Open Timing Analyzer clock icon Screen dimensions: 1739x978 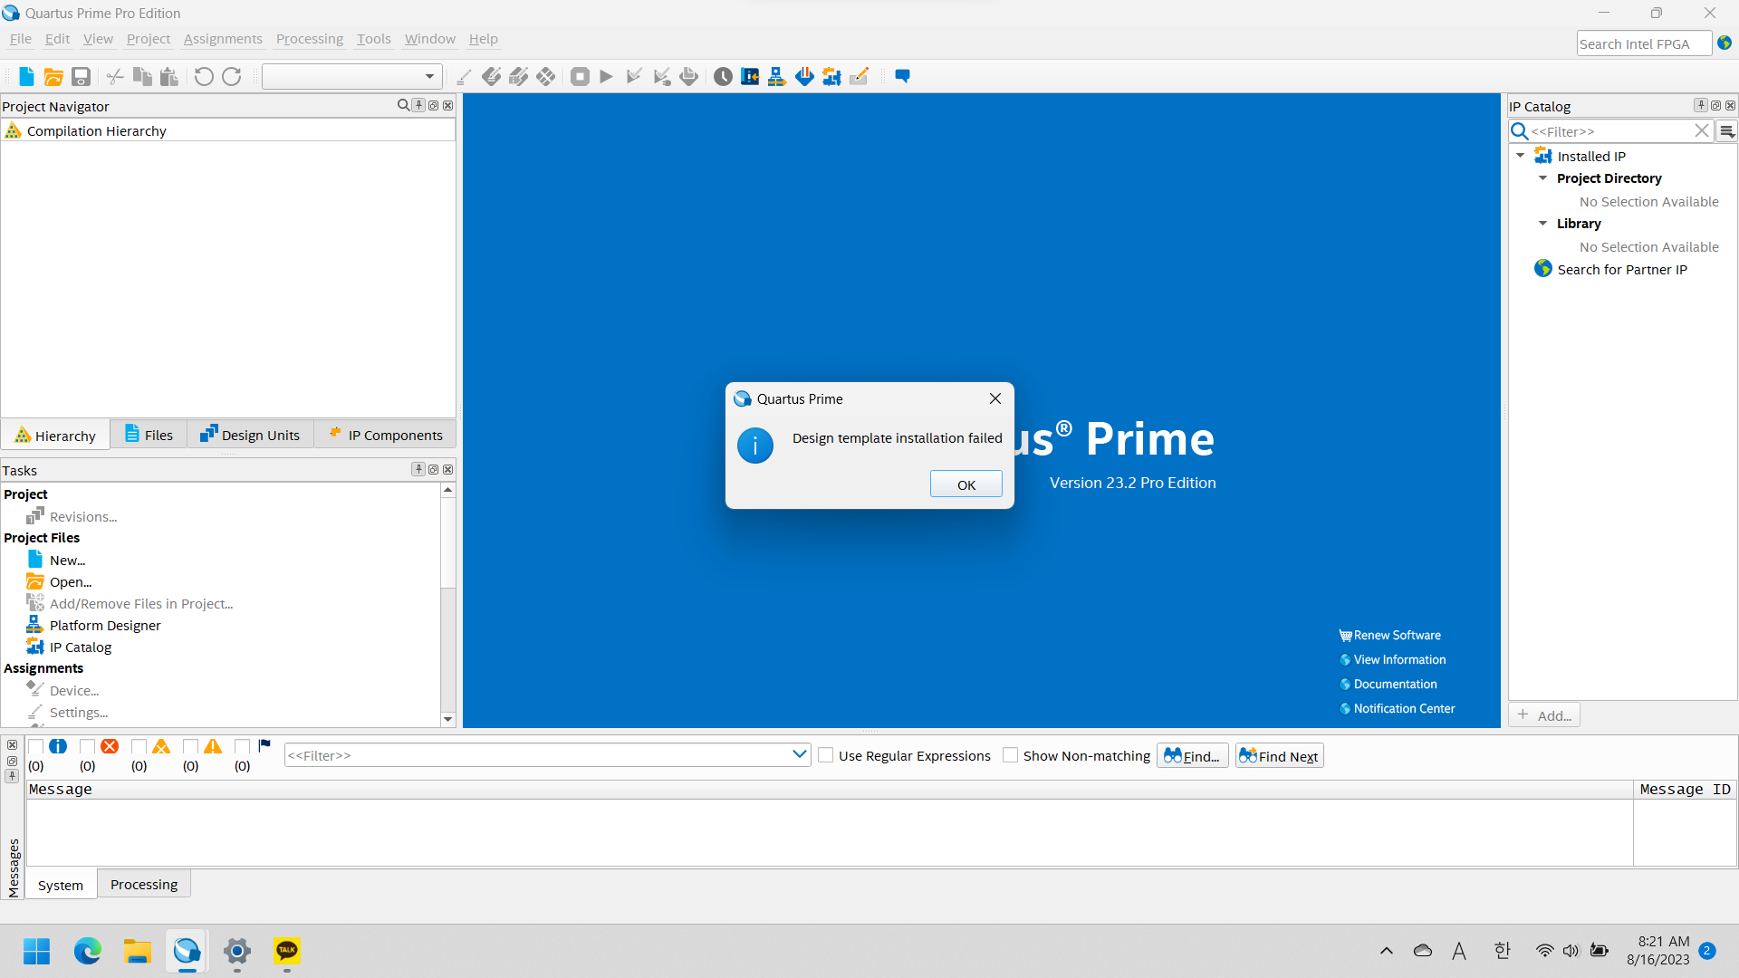pyautogui.click(x=723, y=77)
